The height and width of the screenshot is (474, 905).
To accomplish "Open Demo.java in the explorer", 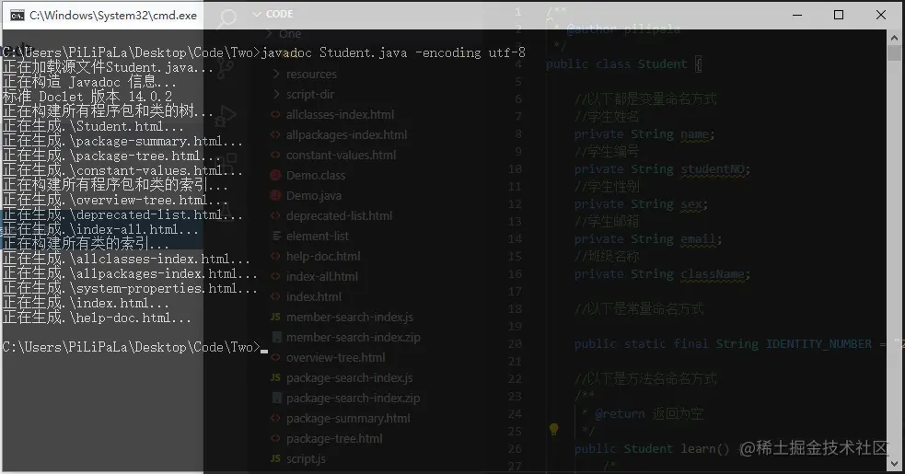I will coord(307,195).
